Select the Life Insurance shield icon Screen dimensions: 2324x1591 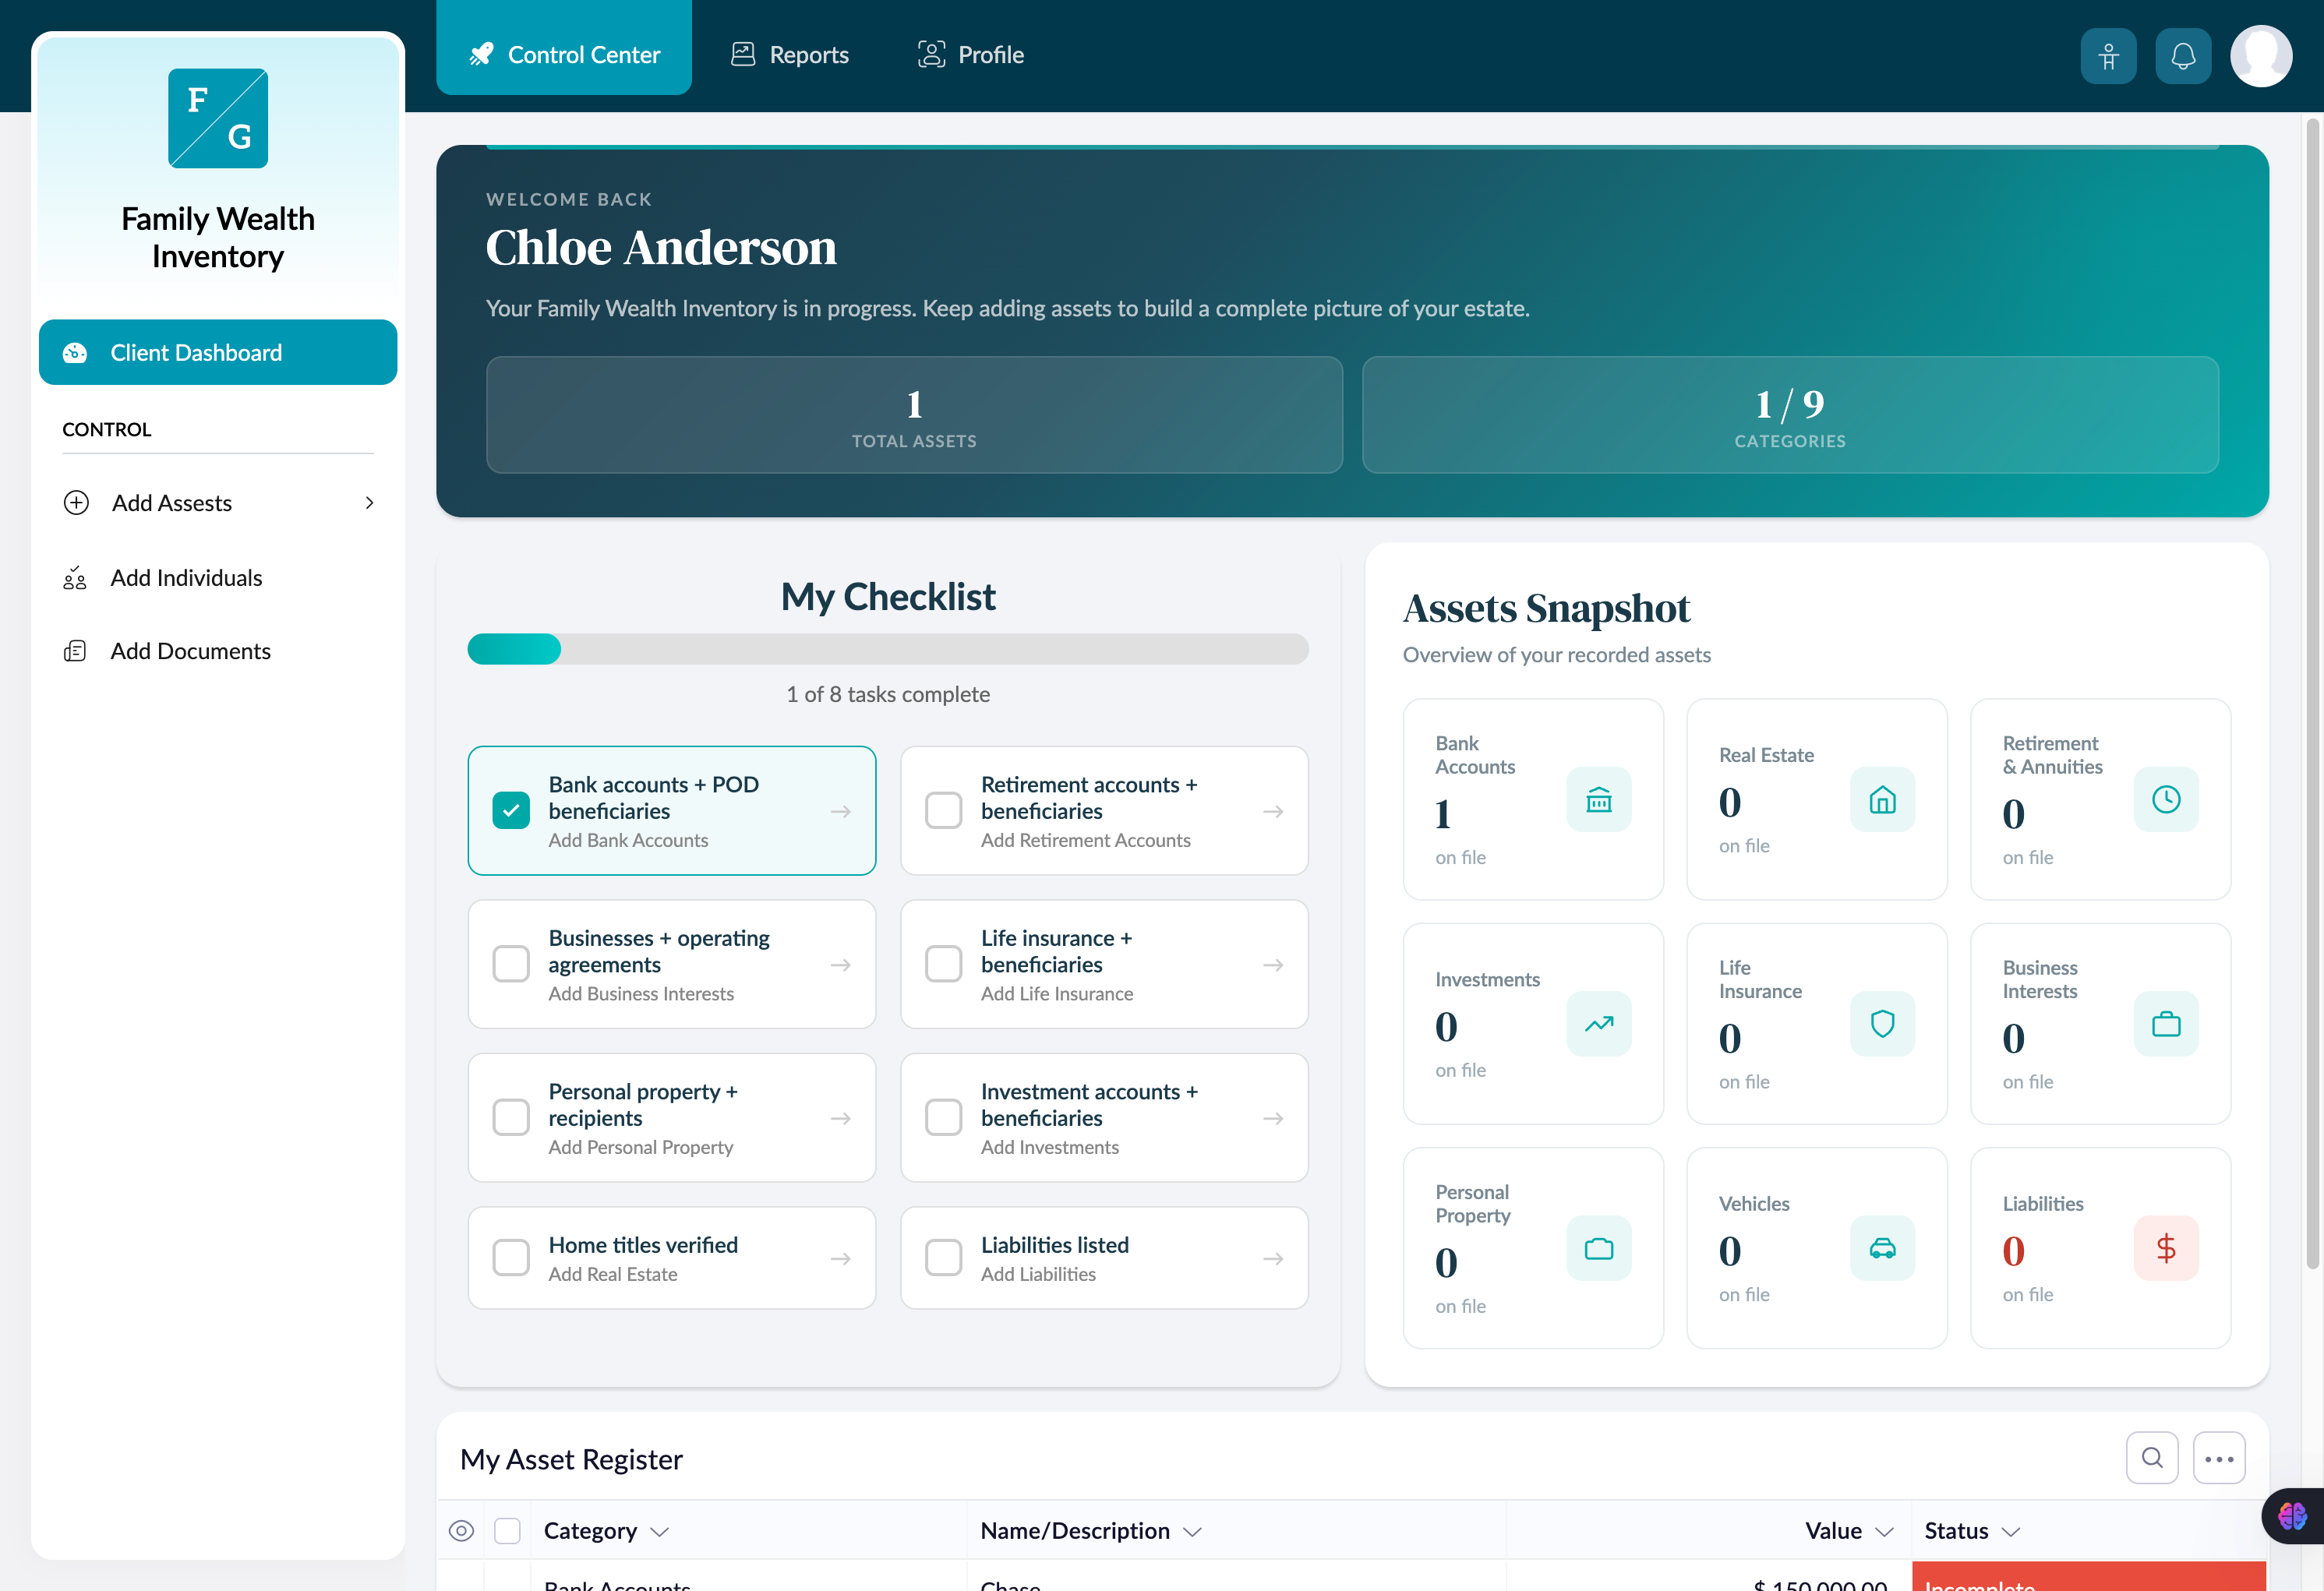pos(1882,1024)
